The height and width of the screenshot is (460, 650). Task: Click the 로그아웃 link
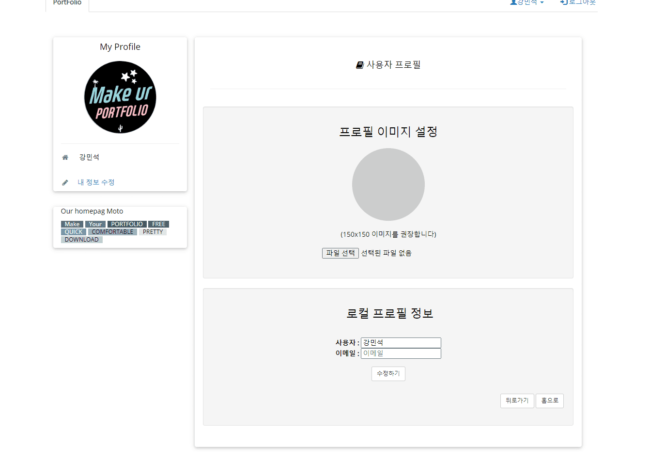[x=578, y=2]
